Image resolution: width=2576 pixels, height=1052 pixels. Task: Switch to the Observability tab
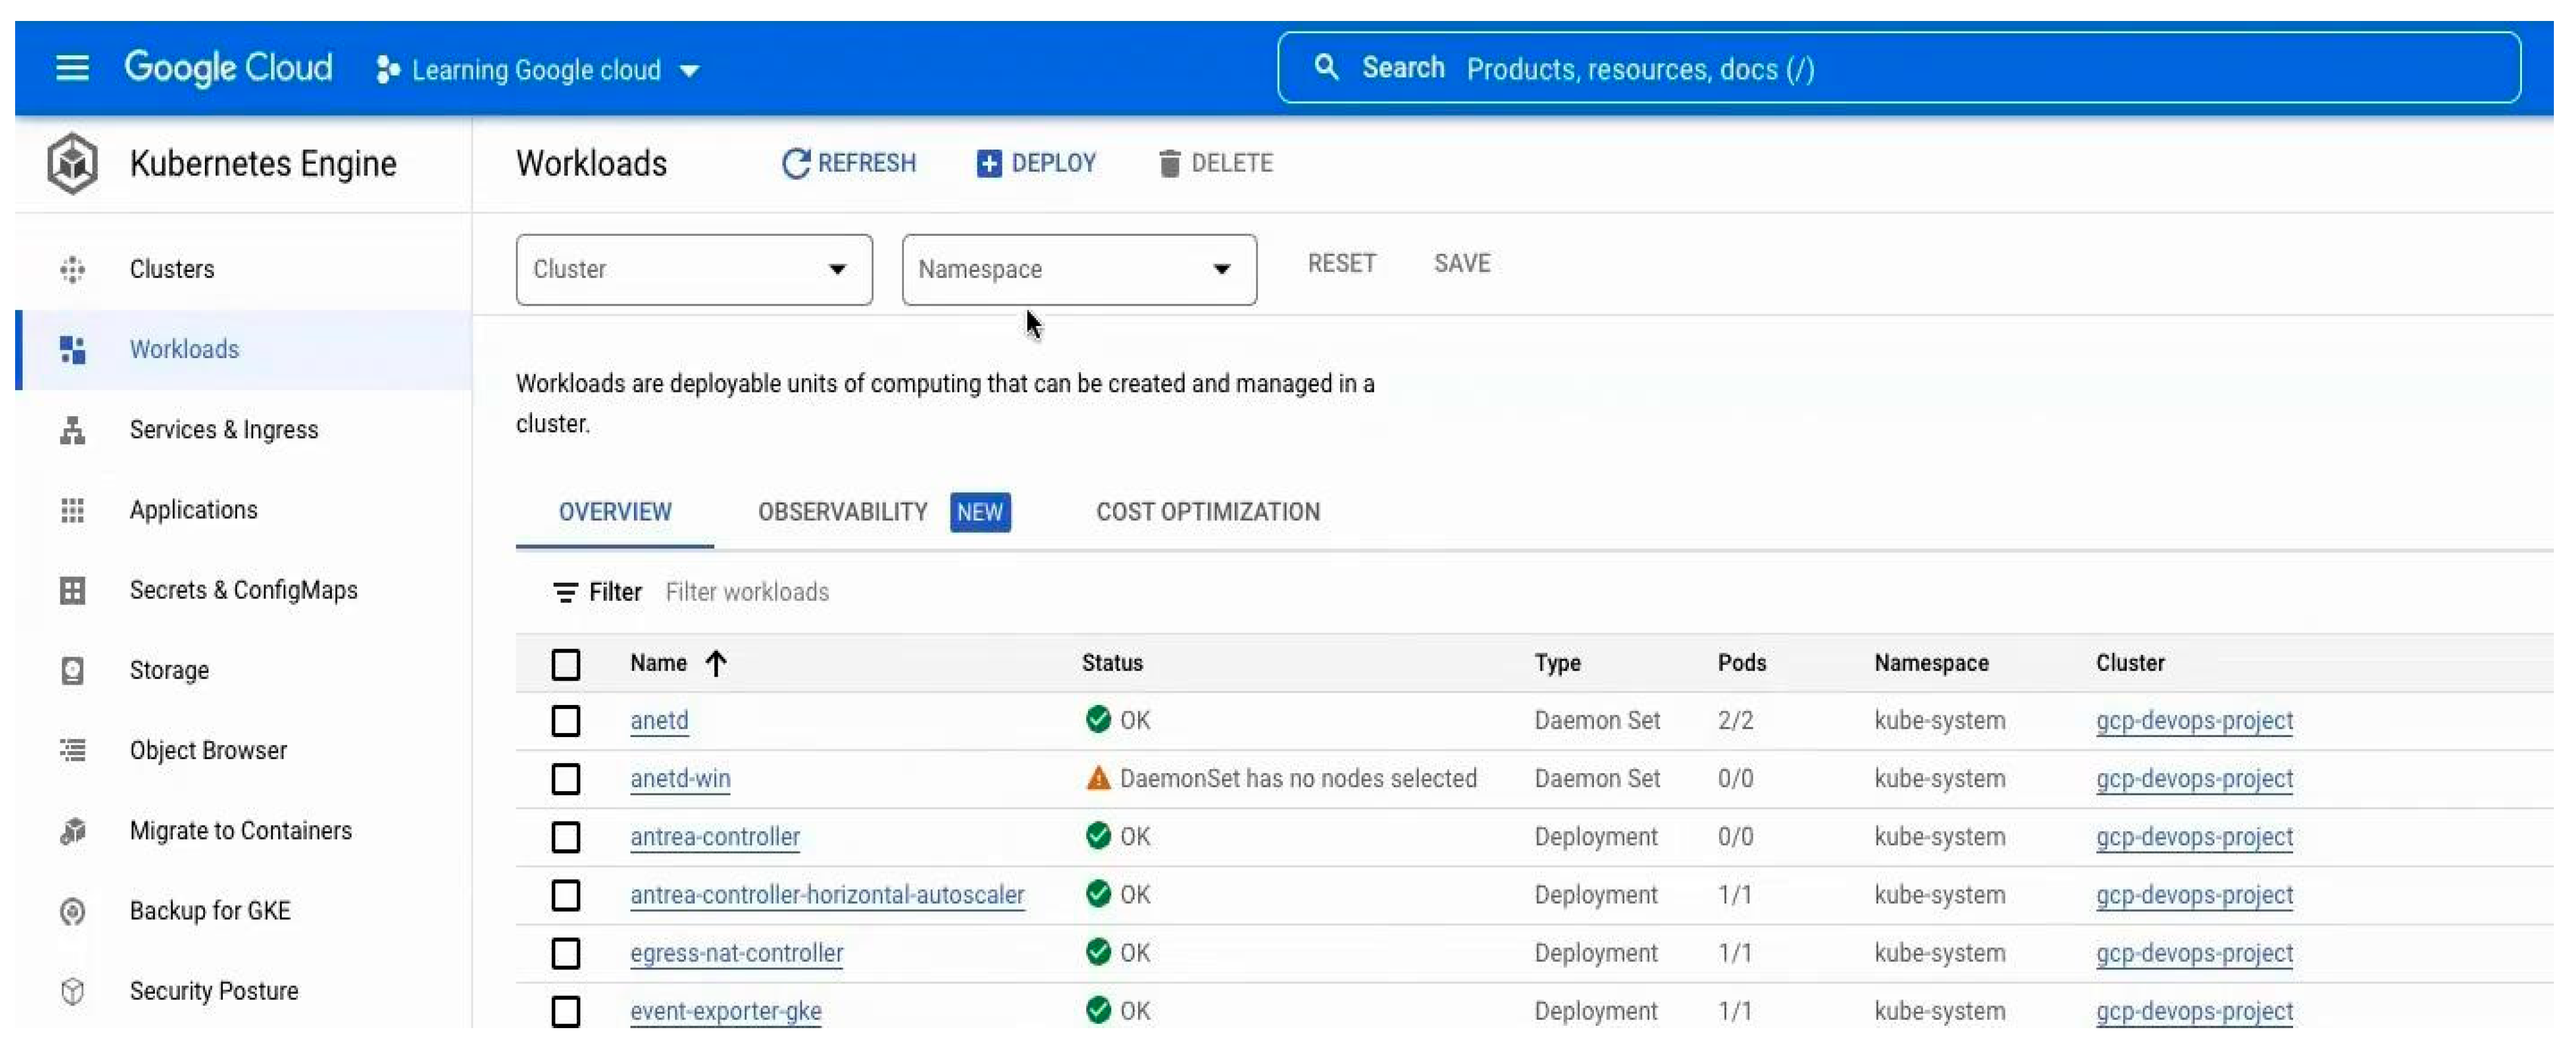click(842, 512)
